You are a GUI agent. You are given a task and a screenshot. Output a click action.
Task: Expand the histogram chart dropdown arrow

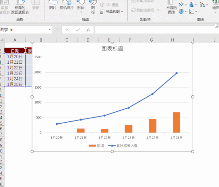(196, 5)
